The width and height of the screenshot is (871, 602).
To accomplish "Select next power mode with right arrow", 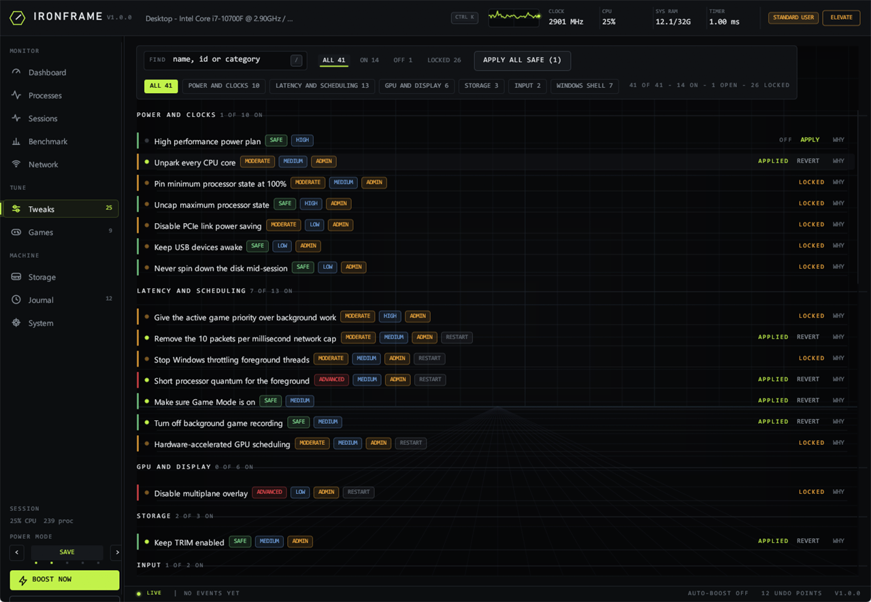I will [116, 552].
